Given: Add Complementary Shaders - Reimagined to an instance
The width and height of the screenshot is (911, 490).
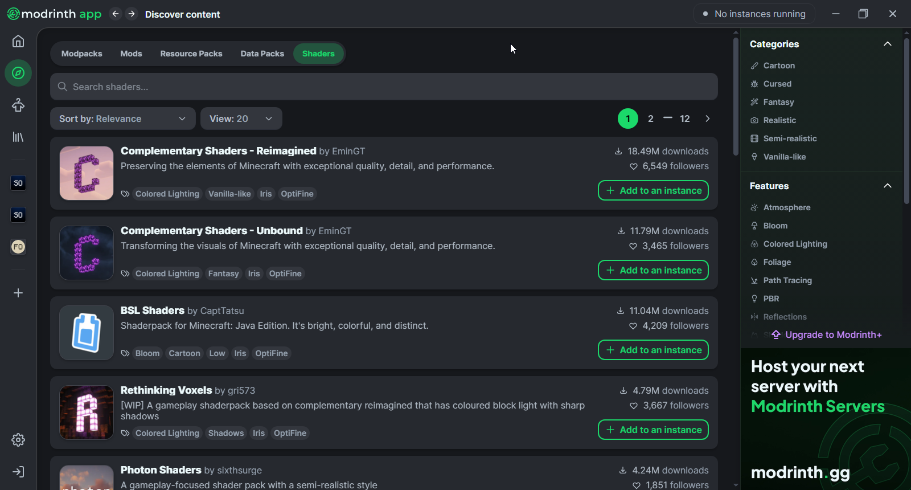Looking at the screenshot, I should click(x=653, y=190).
